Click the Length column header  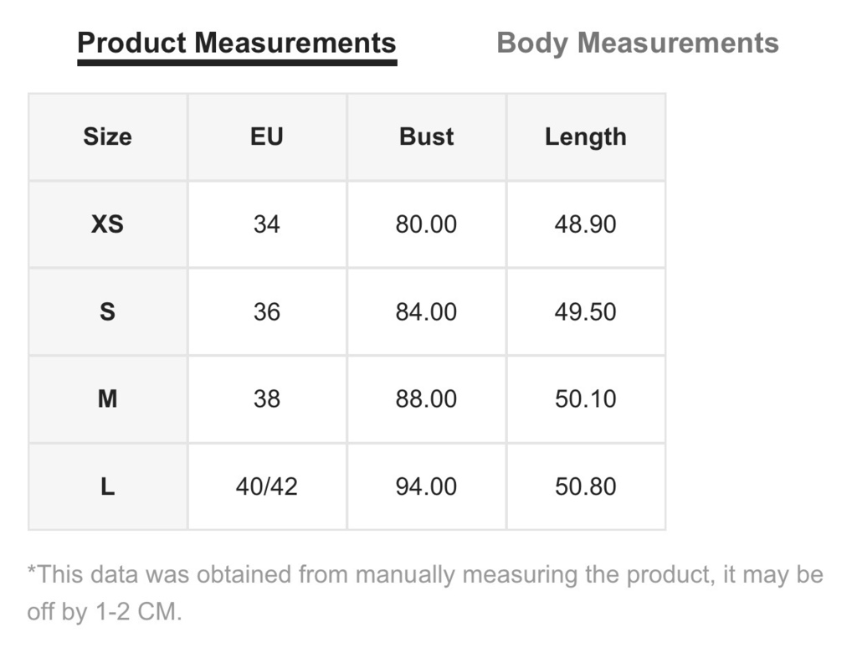(x=586, y=136)
